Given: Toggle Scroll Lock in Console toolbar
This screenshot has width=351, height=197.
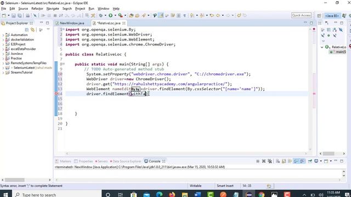Looking at the screenshot, I should [x=284, y=161].
